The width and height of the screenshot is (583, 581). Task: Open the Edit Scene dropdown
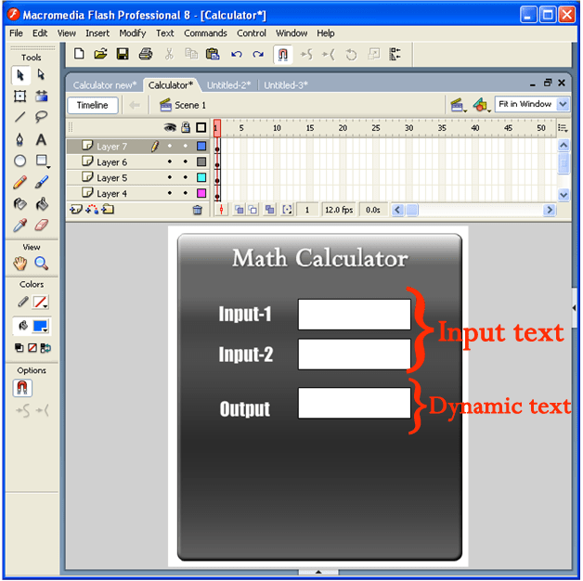coord(458,105)
